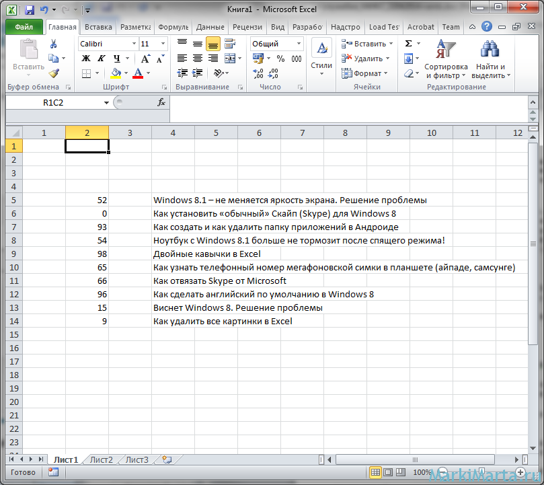The image size is (544, 485).
Task: Insert new worksheet tab icon
Action: click(167, 459)
